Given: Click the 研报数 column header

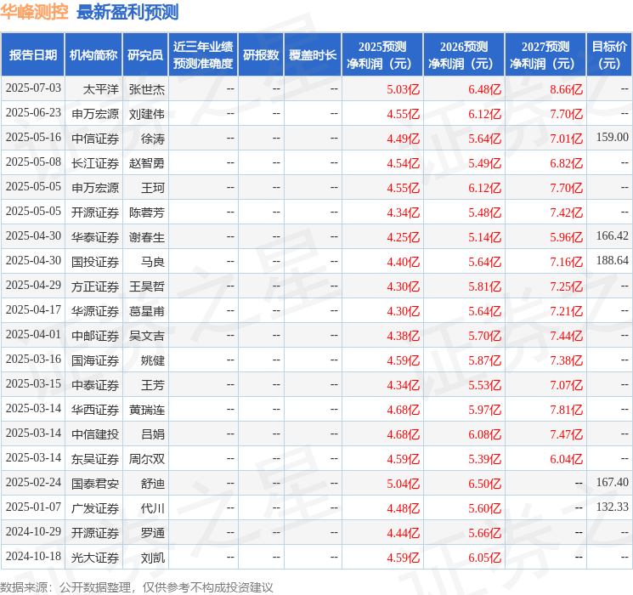Looking at the screenshot, I should [261, 54].
